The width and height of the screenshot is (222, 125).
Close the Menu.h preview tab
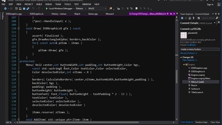(x=174, y=14)
